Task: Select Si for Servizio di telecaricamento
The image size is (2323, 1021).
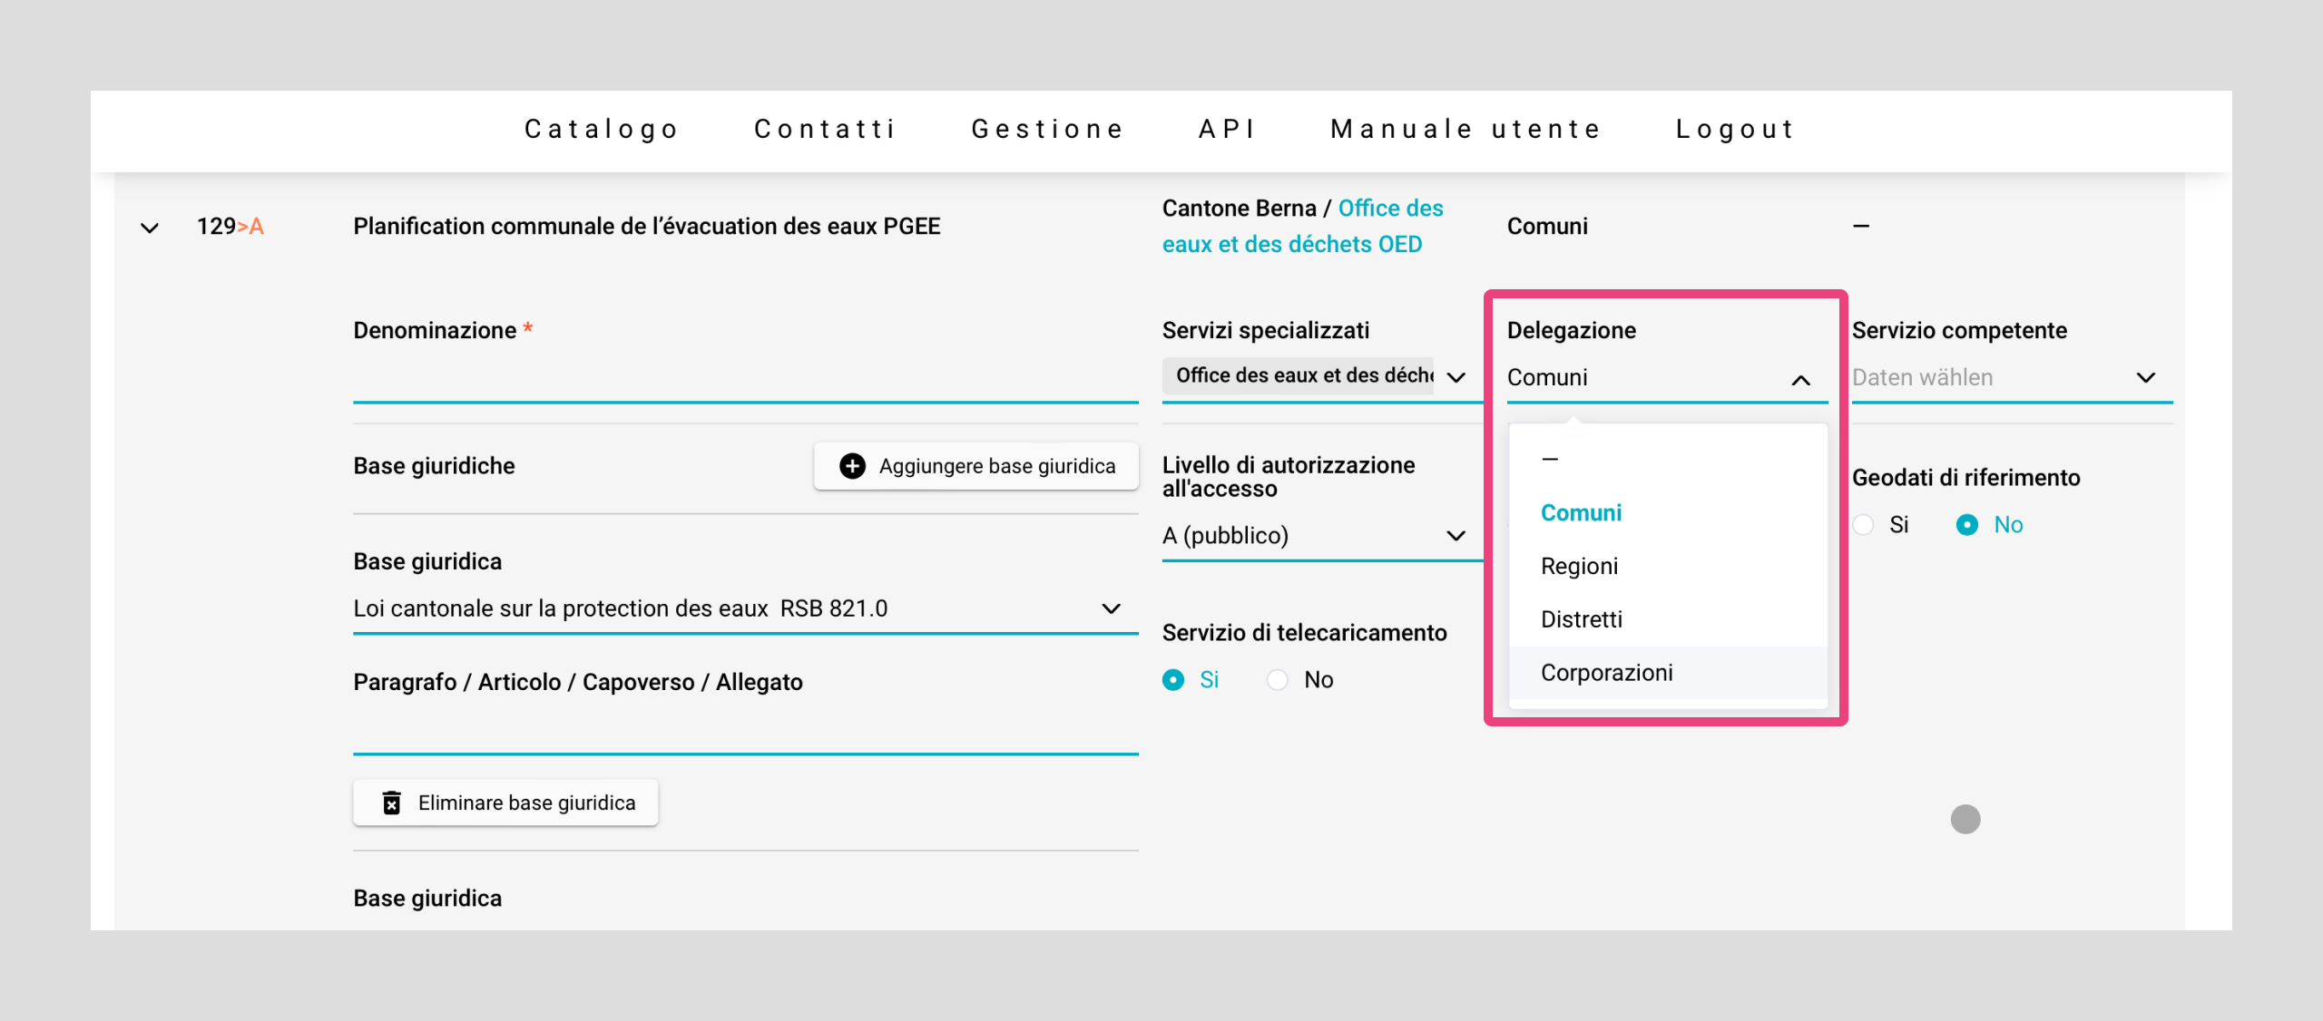Action: click(x=1173, y=679)
